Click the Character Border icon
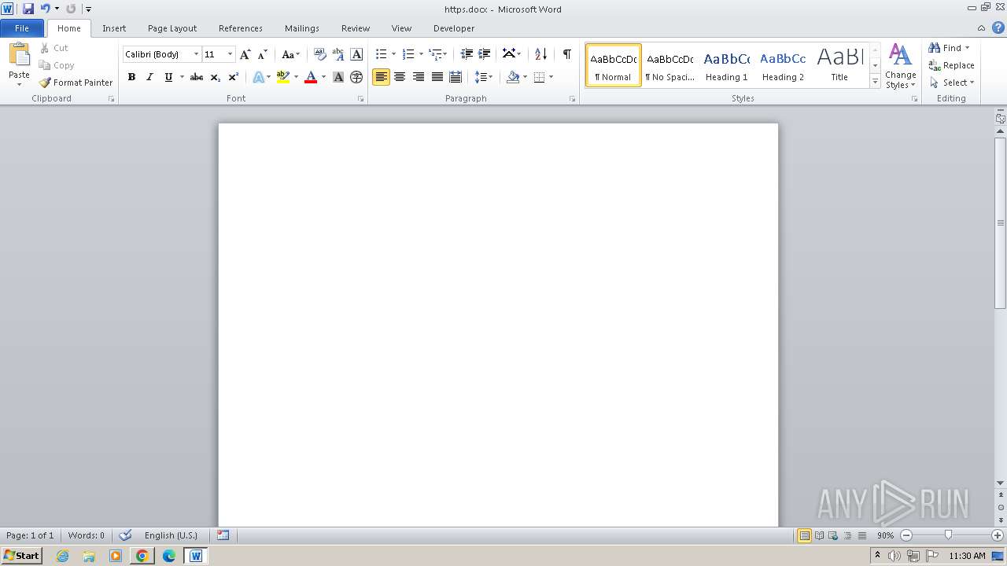This screenshot has height=566, width=1007. 356,54
